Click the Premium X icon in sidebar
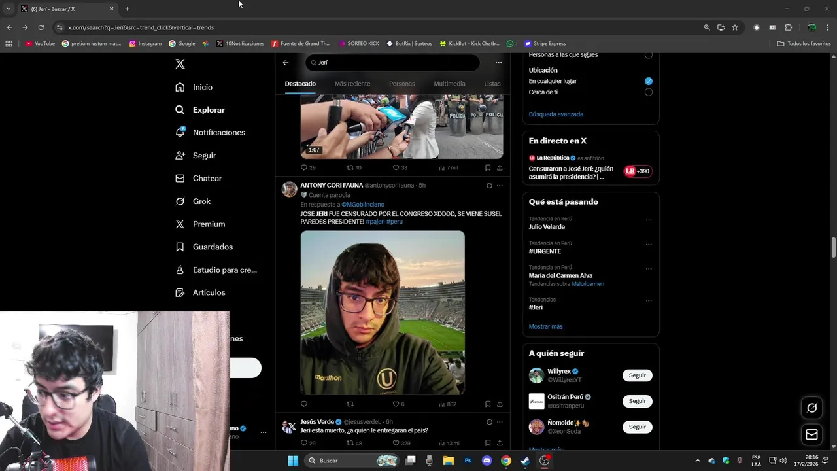 coord(180,224)
